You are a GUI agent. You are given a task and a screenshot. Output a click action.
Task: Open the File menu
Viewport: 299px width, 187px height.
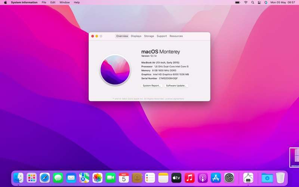pos(44,3)
